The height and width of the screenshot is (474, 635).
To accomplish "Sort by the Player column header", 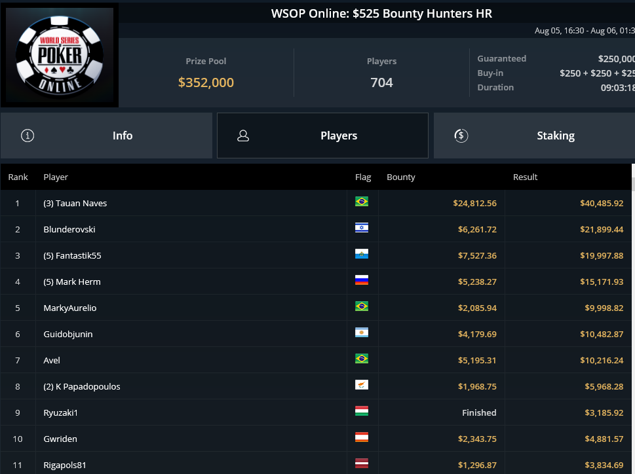I will (x=56, y=177).
